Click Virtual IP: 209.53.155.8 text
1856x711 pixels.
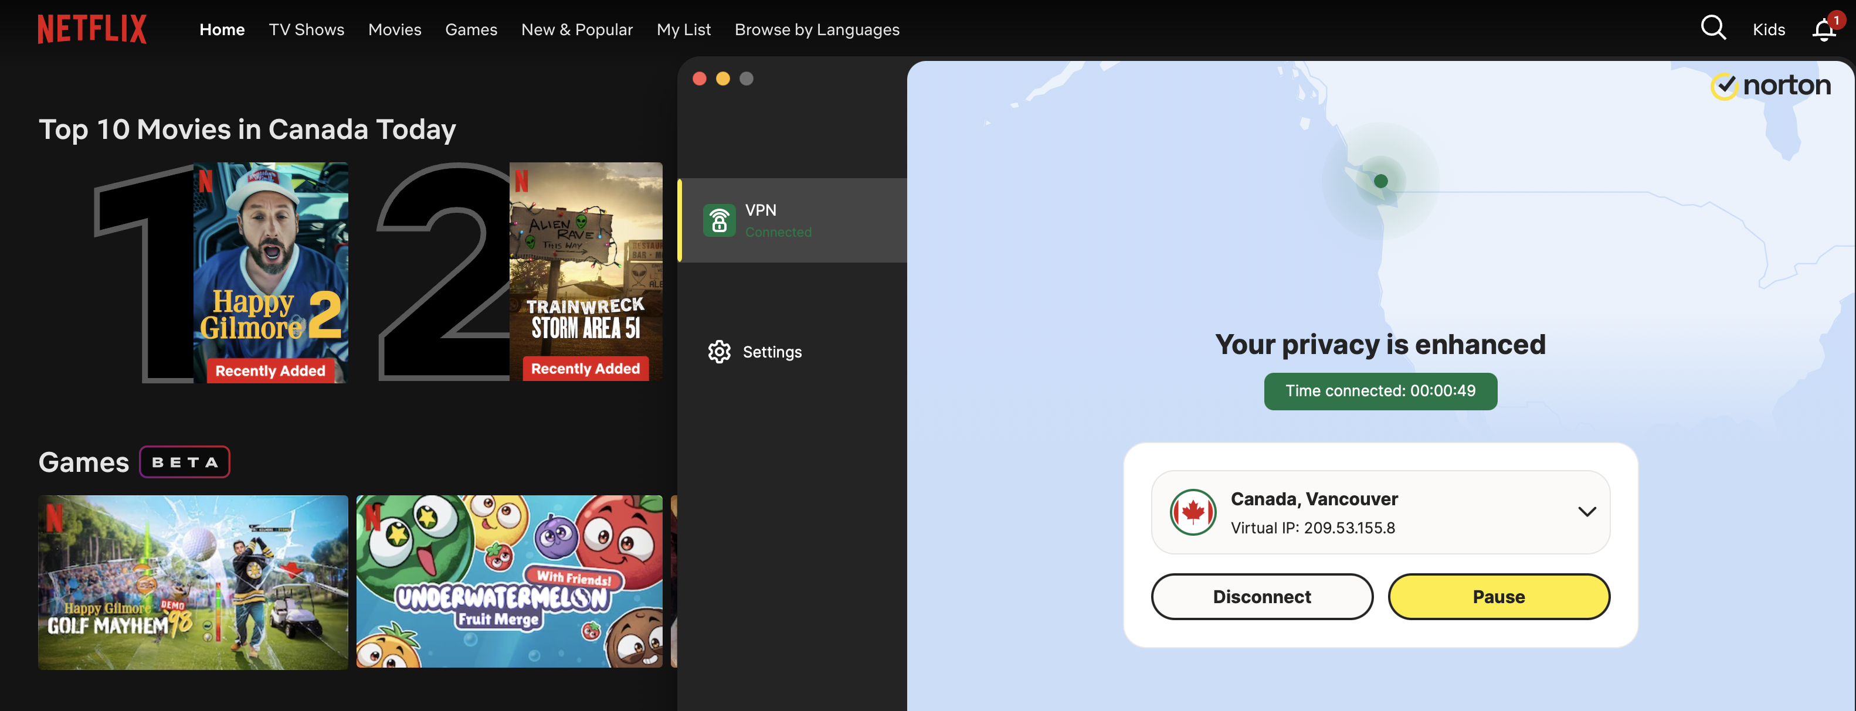point(1312,528)
